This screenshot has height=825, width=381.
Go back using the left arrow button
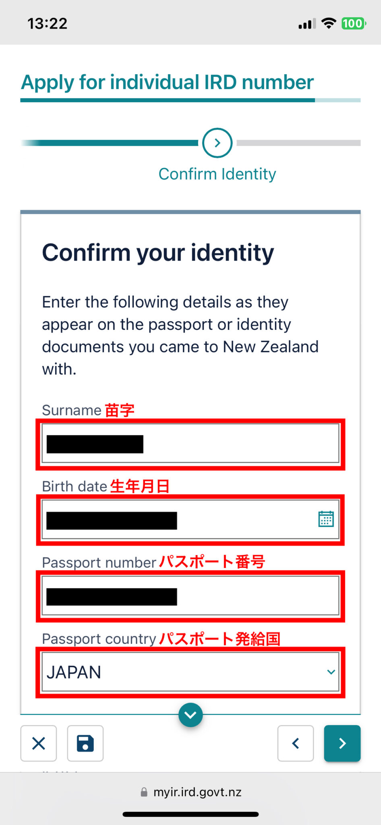(295, 743)
